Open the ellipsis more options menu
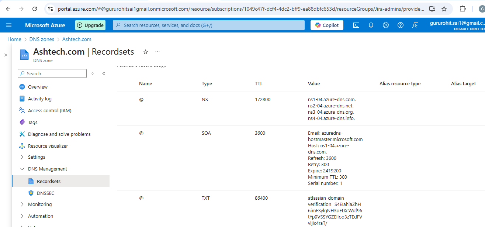 coord(157,52)
